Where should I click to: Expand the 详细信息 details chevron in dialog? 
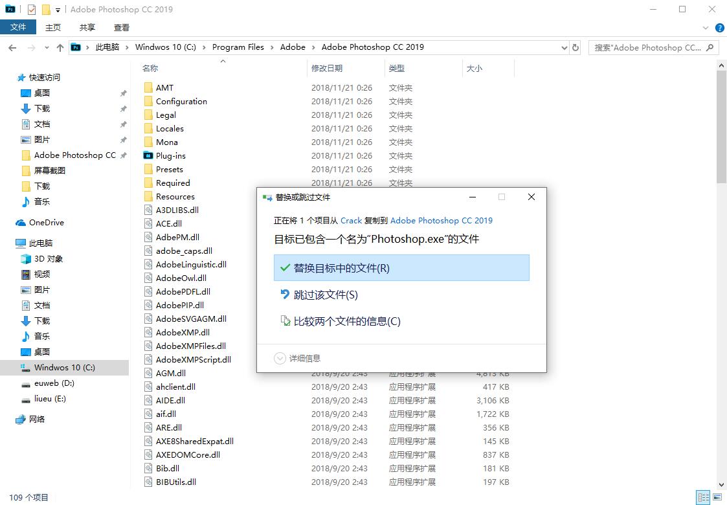280,358
